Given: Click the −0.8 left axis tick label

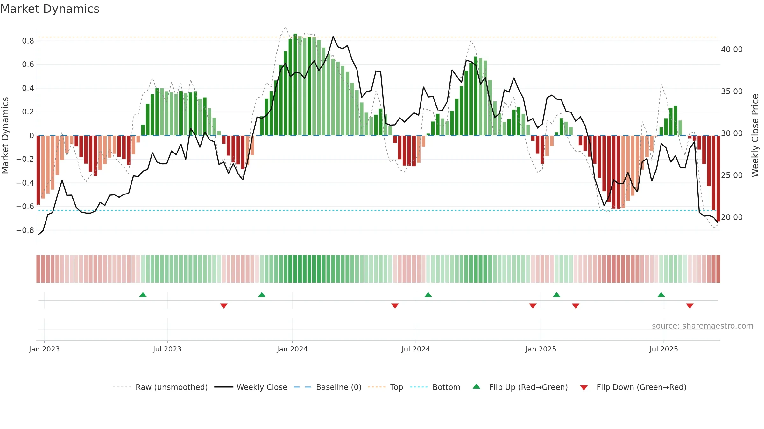Looking at the screenshot, I should pos(25,230).
